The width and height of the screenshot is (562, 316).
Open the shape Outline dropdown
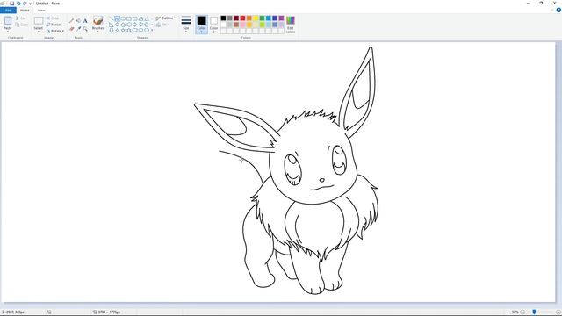166,18
